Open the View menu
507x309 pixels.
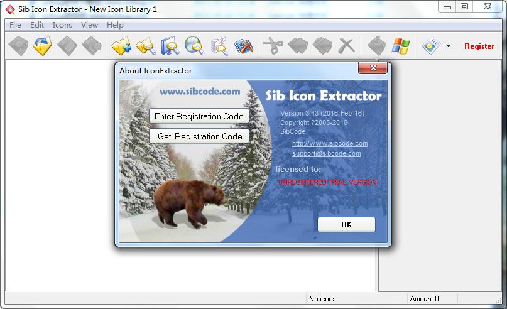click(x=89, y=25)
